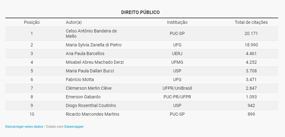Click the Fabrício Motta author cell
285x137 pixels.
[80, 79]
